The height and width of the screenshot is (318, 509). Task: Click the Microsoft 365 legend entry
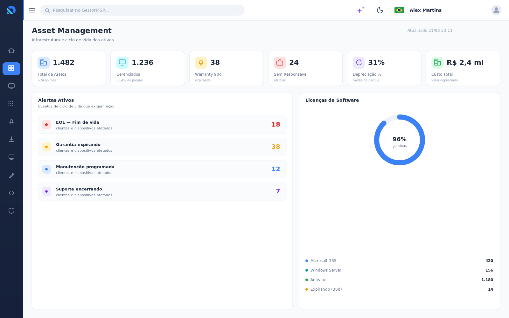[x=321, y=261]
